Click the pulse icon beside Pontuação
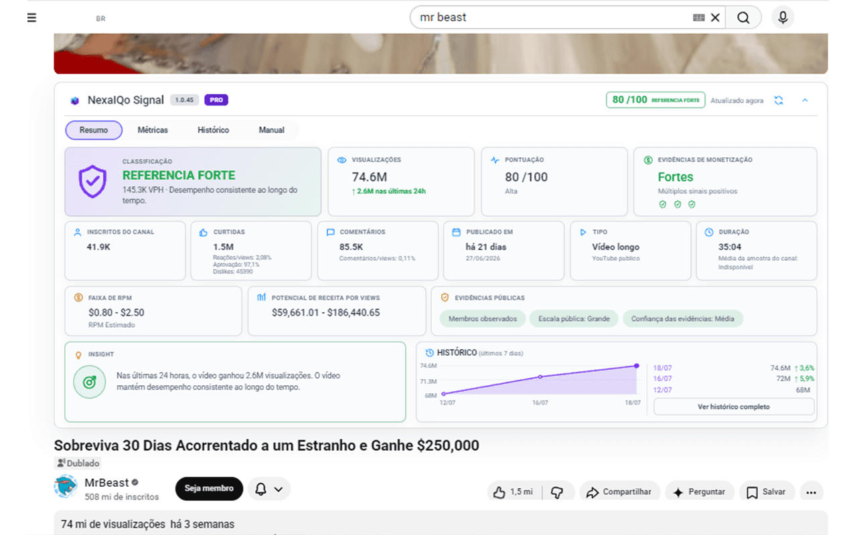 coord(495,160)
